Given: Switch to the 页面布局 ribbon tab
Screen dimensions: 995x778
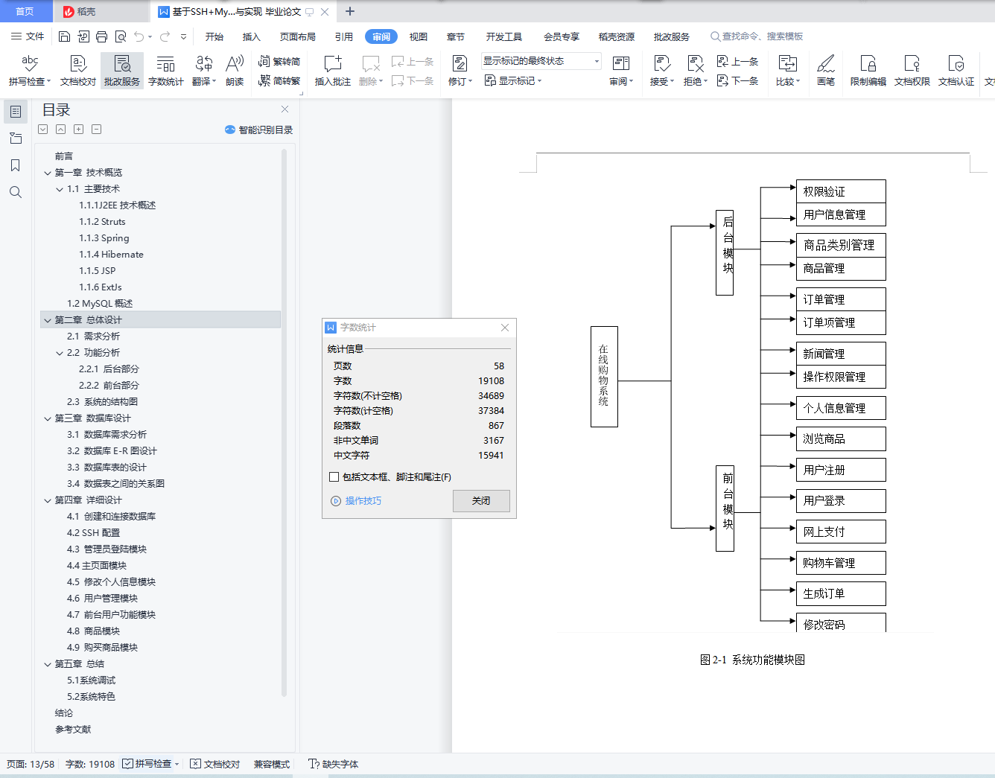Looking at the screenshot, I should coord(298,36).
